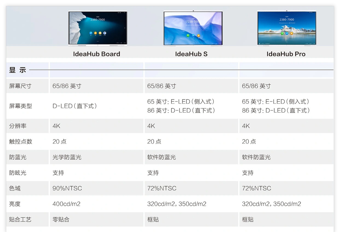Click 20 点 in the IdeaHub Pro column
Viewport: 340px width, 232px height.
click(249, 141)
